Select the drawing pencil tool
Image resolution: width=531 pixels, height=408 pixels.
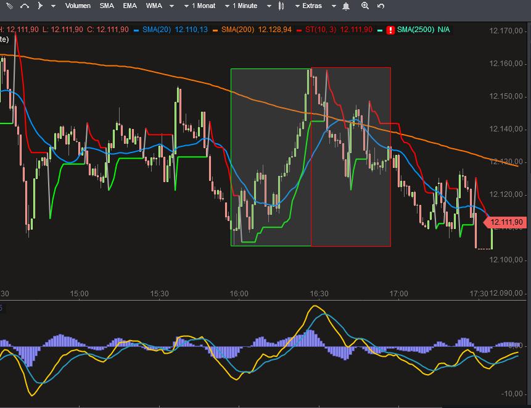point(9,6)
